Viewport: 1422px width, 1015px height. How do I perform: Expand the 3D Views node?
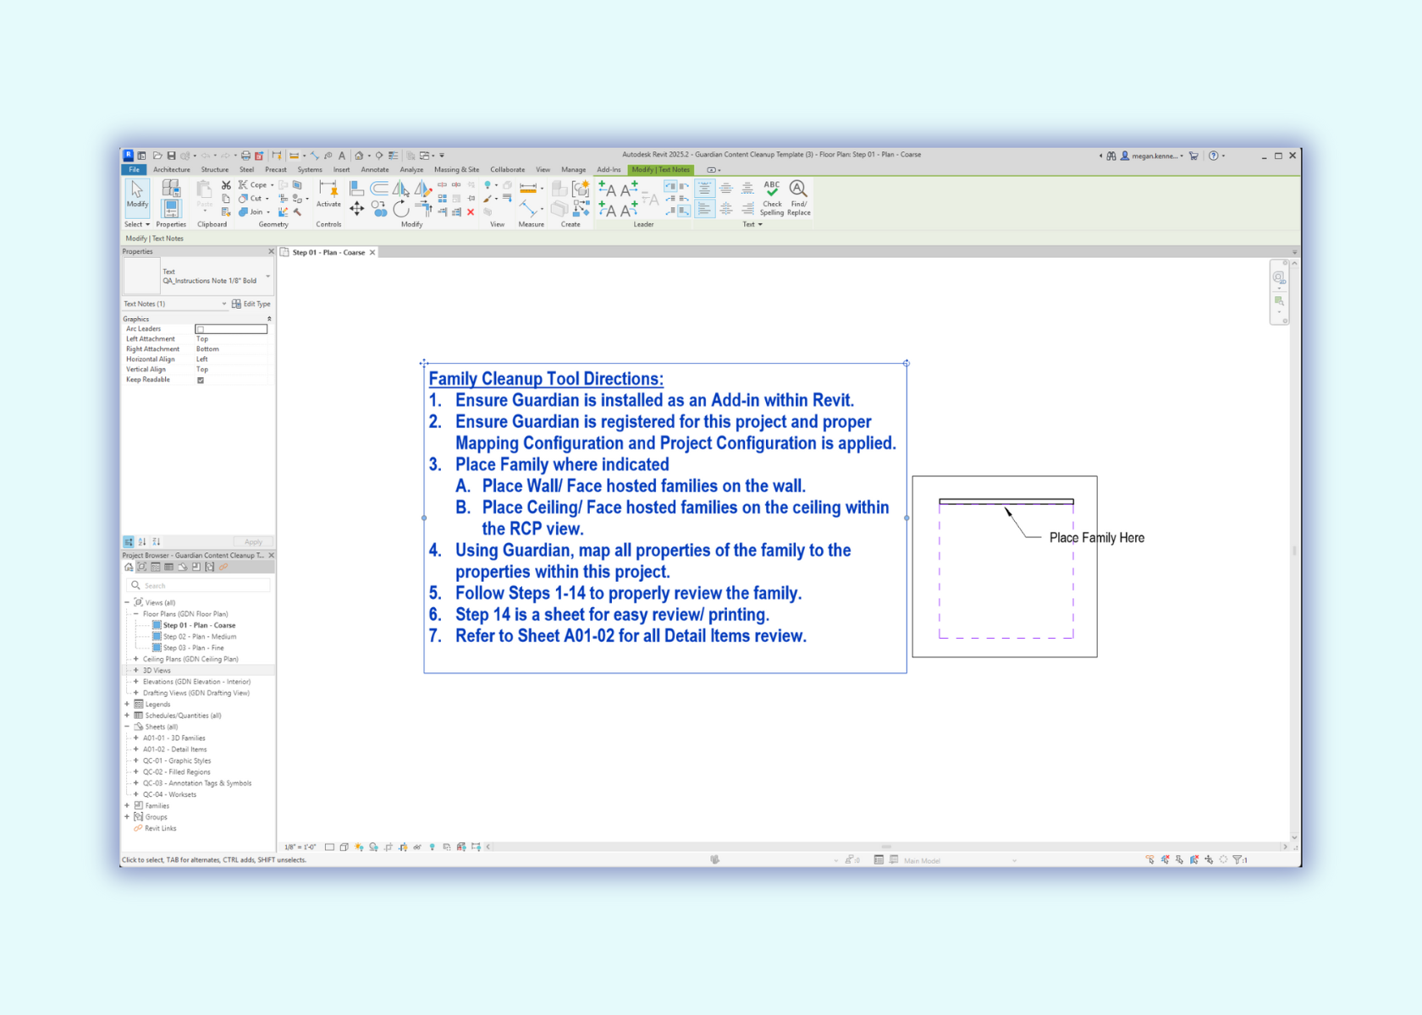(135, 670)
